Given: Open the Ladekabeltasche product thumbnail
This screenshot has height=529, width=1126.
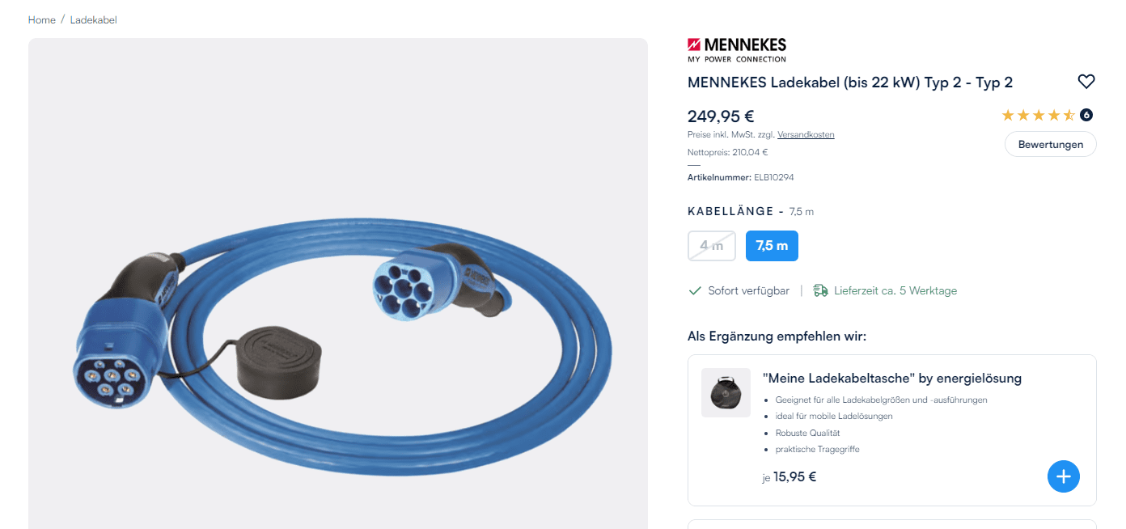Looking at the screenshot, I should [726, 393].
